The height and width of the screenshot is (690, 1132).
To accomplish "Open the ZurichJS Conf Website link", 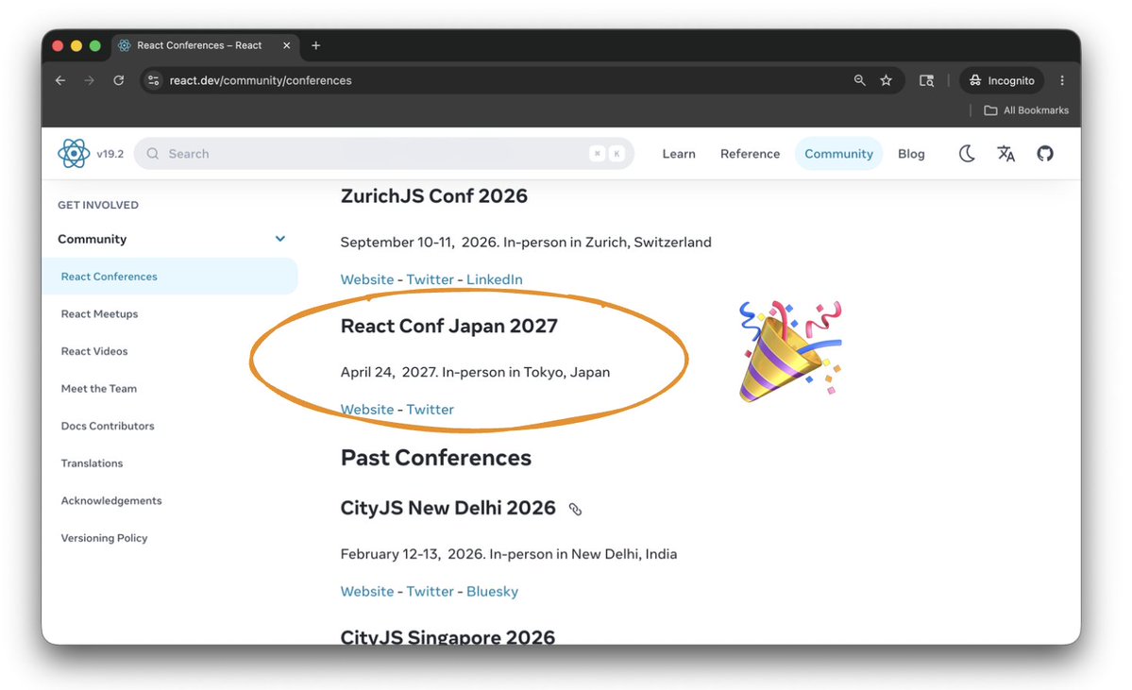I will [x=367, y=279].
